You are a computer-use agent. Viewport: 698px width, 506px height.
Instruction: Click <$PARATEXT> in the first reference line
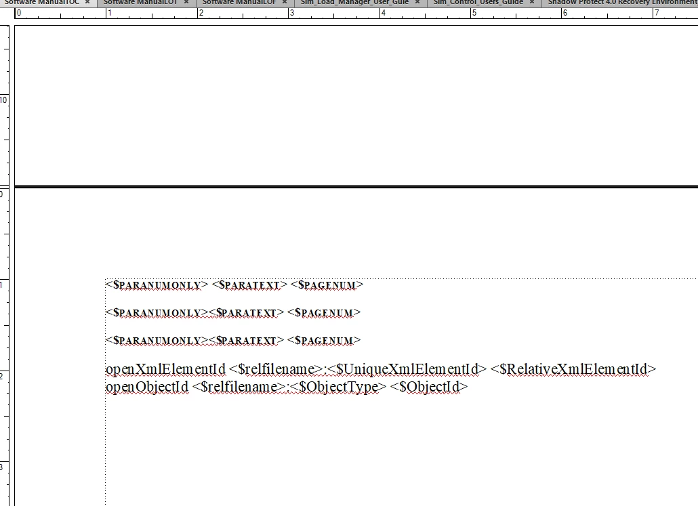pyautogui.click(x=250, y=284)
